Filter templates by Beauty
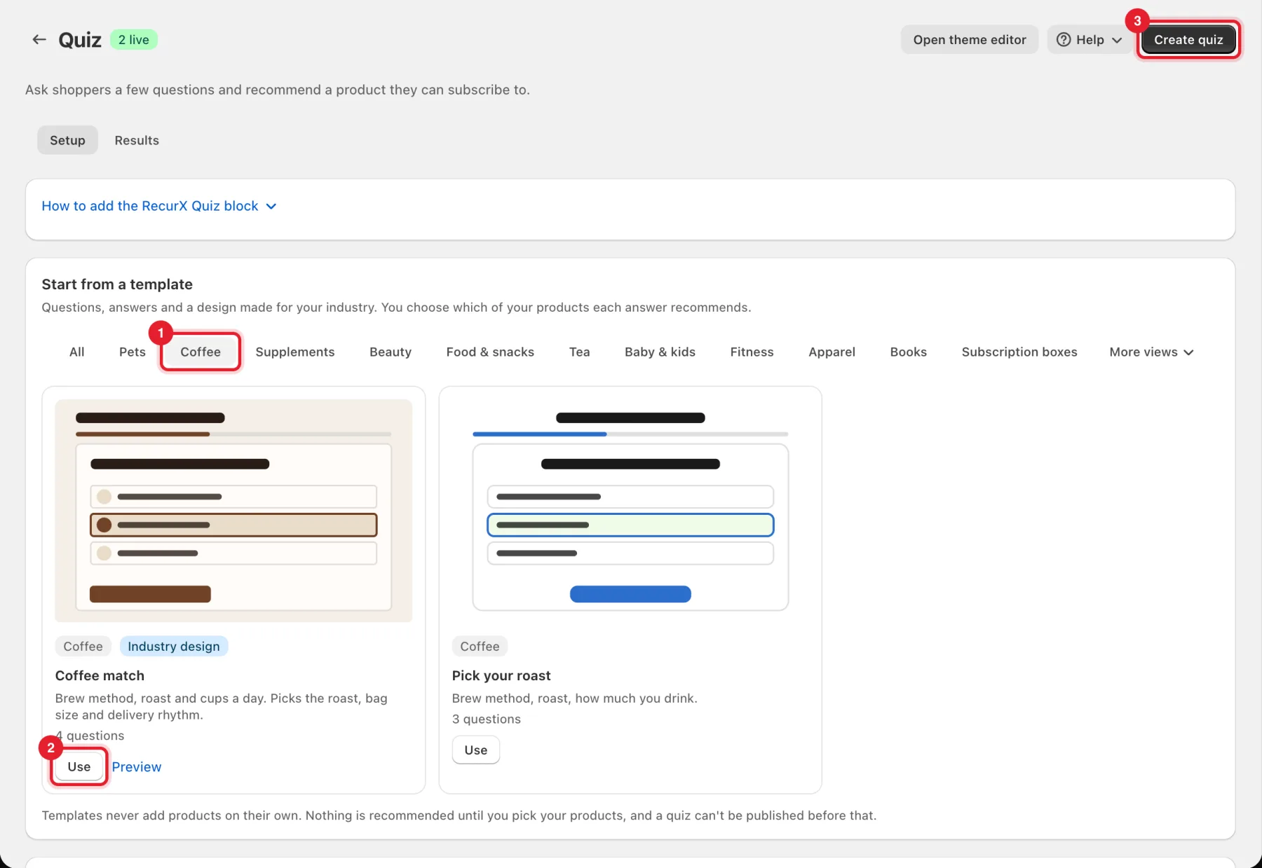 click(391, 352)
